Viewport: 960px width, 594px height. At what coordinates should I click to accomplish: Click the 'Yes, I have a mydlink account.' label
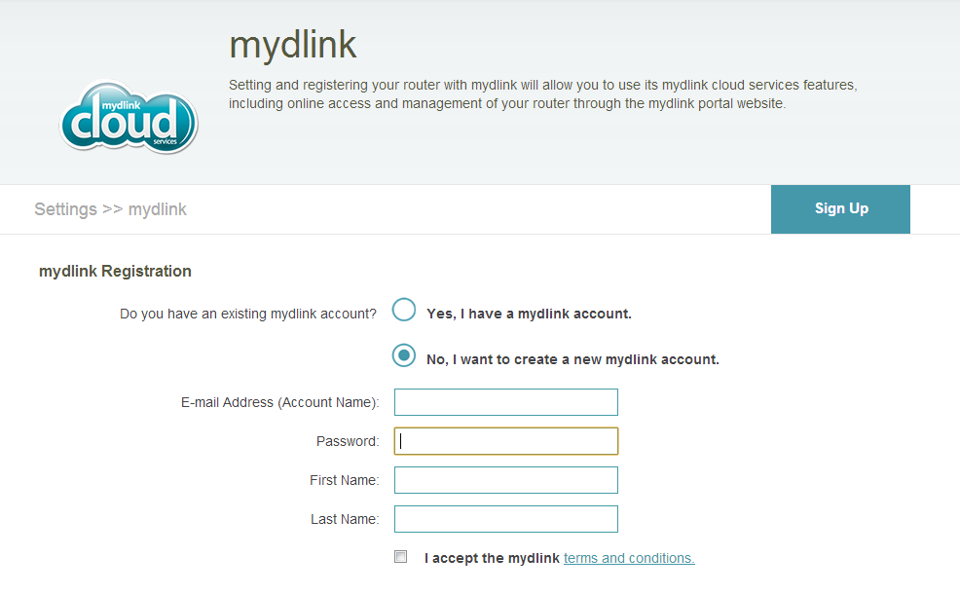coord(529,314)
